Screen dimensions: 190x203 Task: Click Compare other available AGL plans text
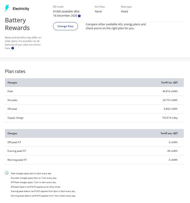click(116, 26)
